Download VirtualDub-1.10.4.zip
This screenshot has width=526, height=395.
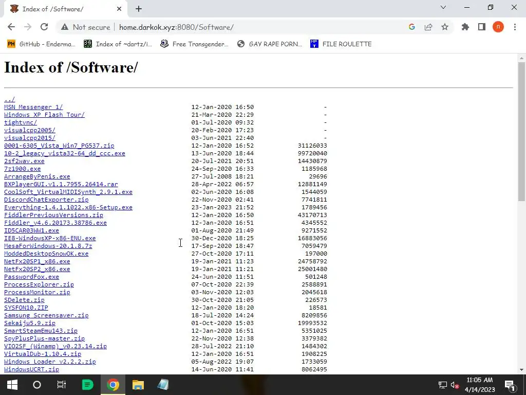[43, 354]
